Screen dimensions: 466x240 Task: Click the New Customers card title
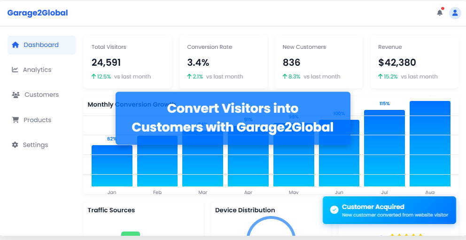coord(304,47)
